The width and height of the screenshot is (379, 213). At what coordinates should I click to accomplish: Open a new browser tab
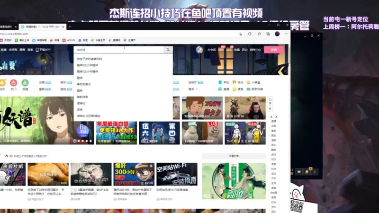pyautogui.click(x=70, y=27)
